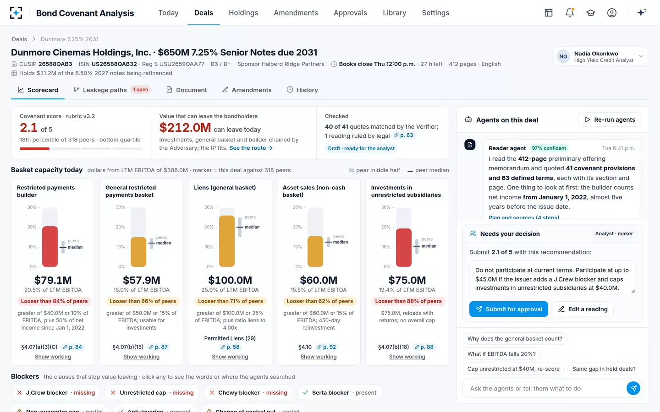This screenshot has height=412, width=660.
Task: Show working for Liens general basket
Action: point(230,357)
